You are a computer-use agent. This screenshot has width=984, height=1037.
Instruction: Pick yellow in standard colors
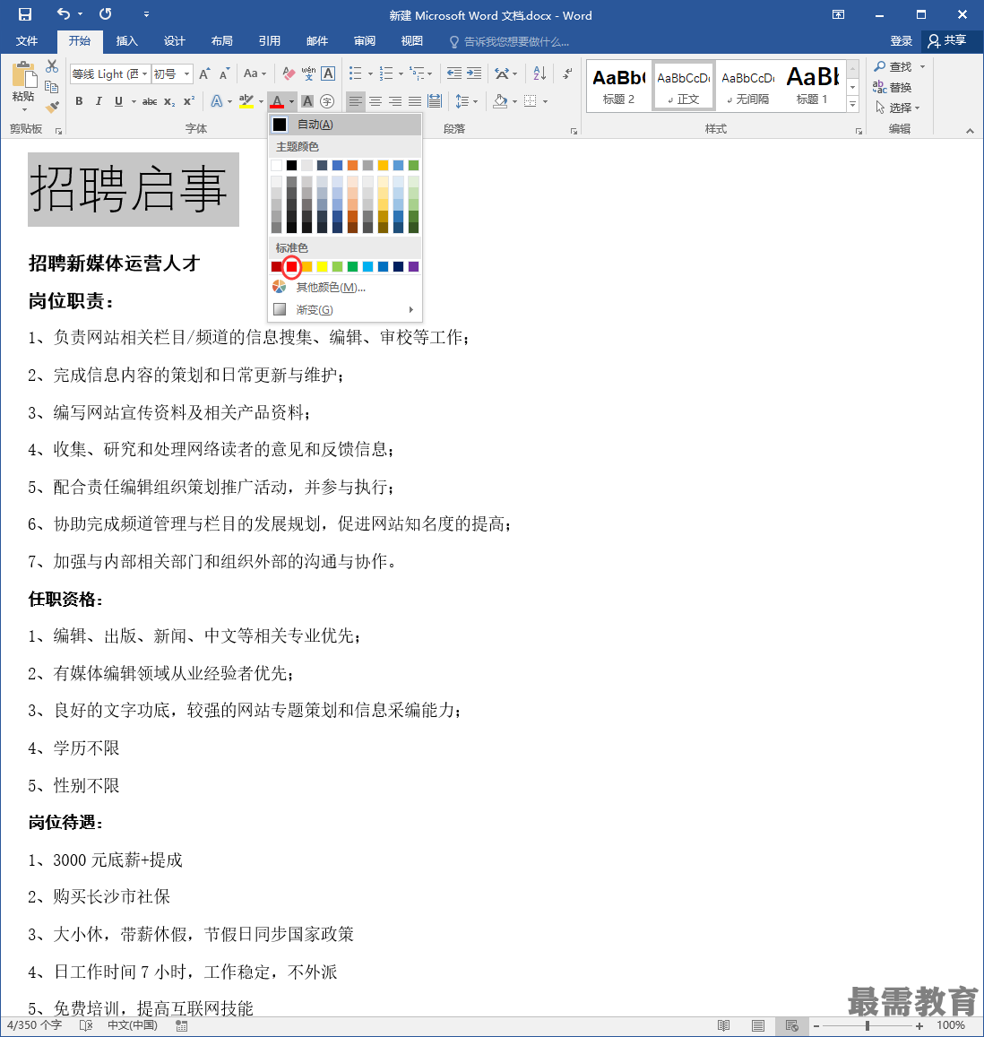tap(322, 266)
